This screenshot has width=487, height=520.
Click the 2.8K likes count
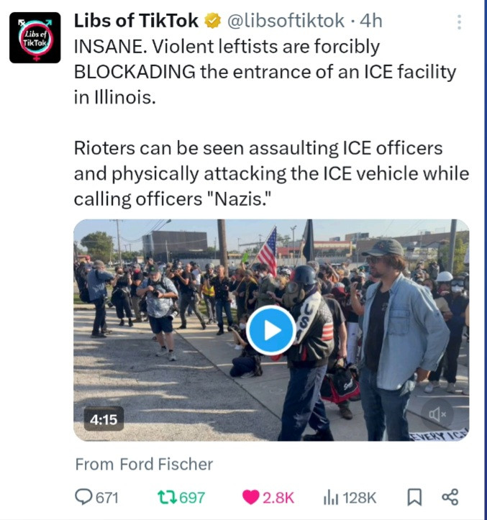point(278,497)
